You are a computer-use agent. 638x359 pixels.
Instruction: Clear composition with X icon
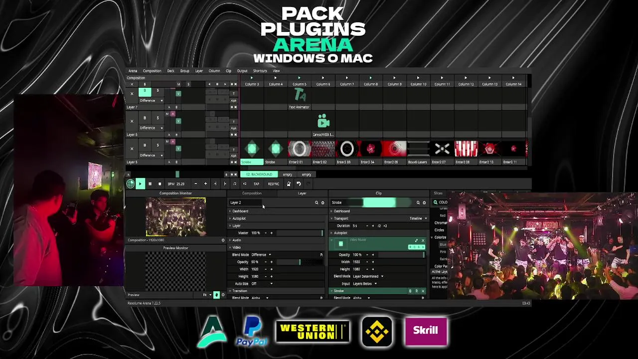pyautogui.click(x=132, y=84)
